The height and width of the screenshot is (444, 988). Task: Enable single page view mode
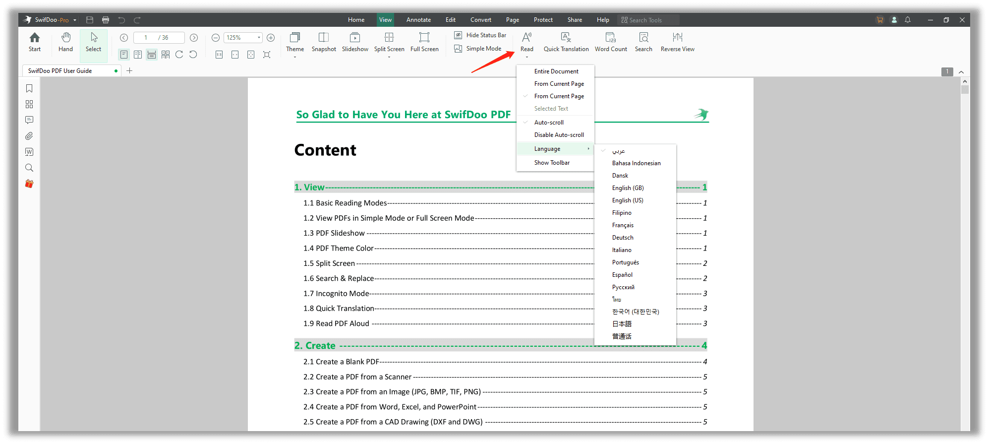[124, 55]
